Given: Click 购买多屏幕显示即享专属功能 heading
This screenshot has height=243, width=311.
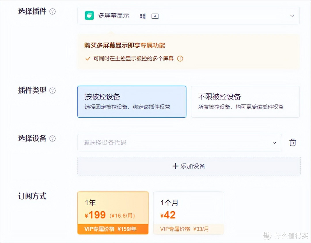Looking at the screenshot, I should (x=125, y=45).
